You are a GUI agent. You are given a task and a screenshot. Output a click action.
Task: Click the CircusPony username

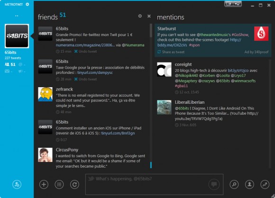coord(67,150)
